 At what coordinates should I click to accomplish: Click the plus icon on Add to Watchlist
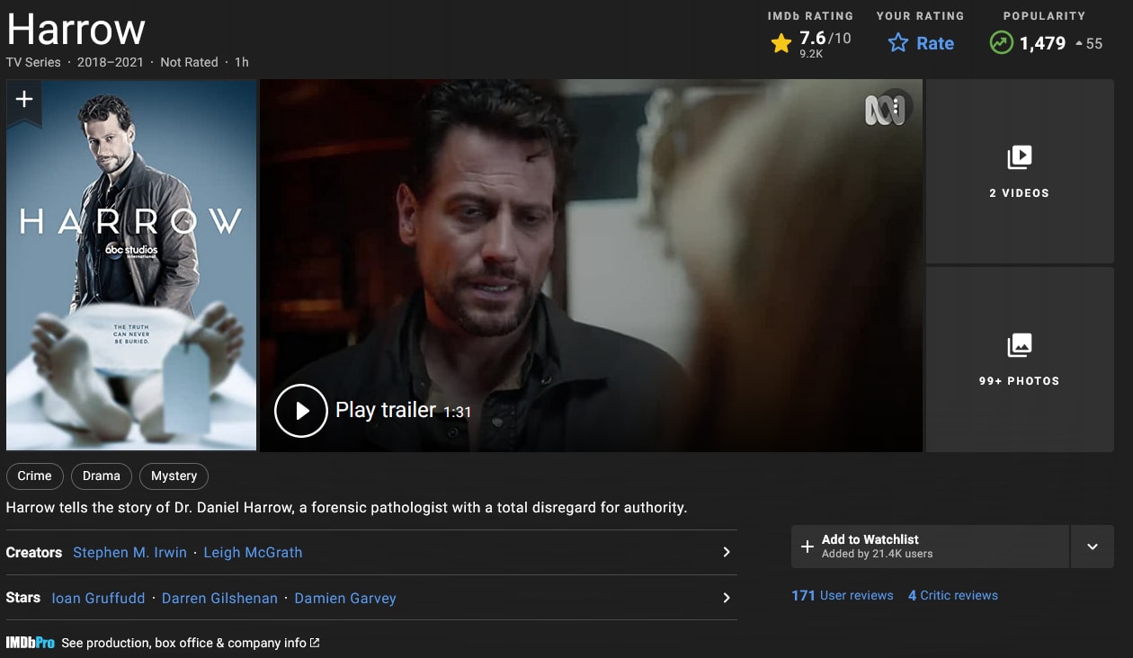click(x=807, y=547)
